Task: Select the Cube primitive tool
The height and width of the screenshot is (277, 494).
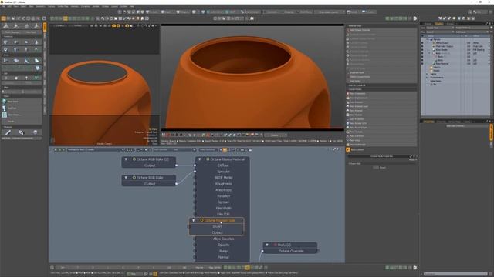Action: (5, 42)
